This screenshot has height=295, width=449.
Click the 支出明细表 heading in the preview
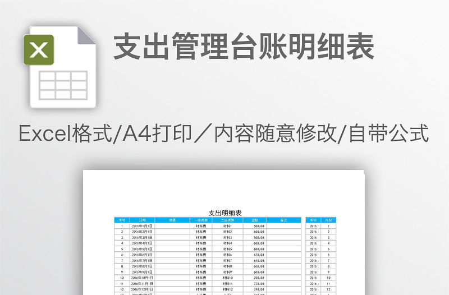coord(225,213)
